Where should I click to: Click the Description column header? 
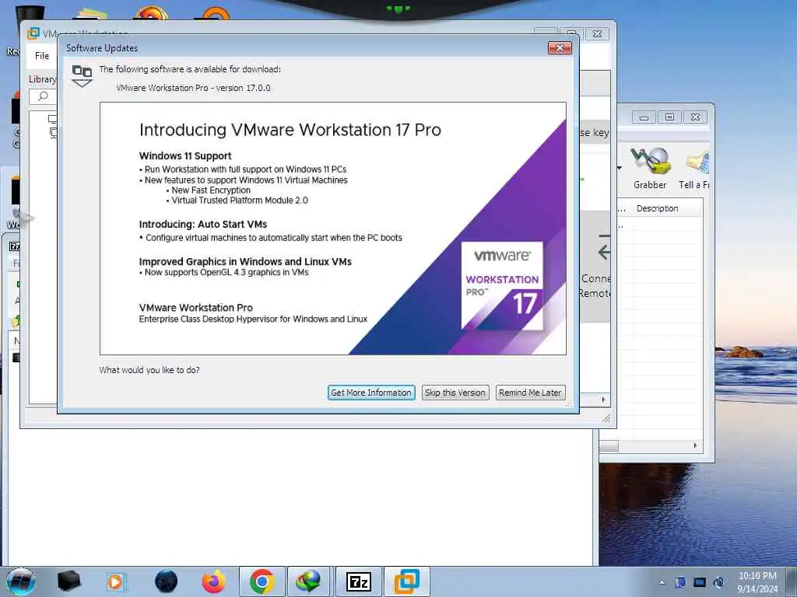[x=657, y=208]
